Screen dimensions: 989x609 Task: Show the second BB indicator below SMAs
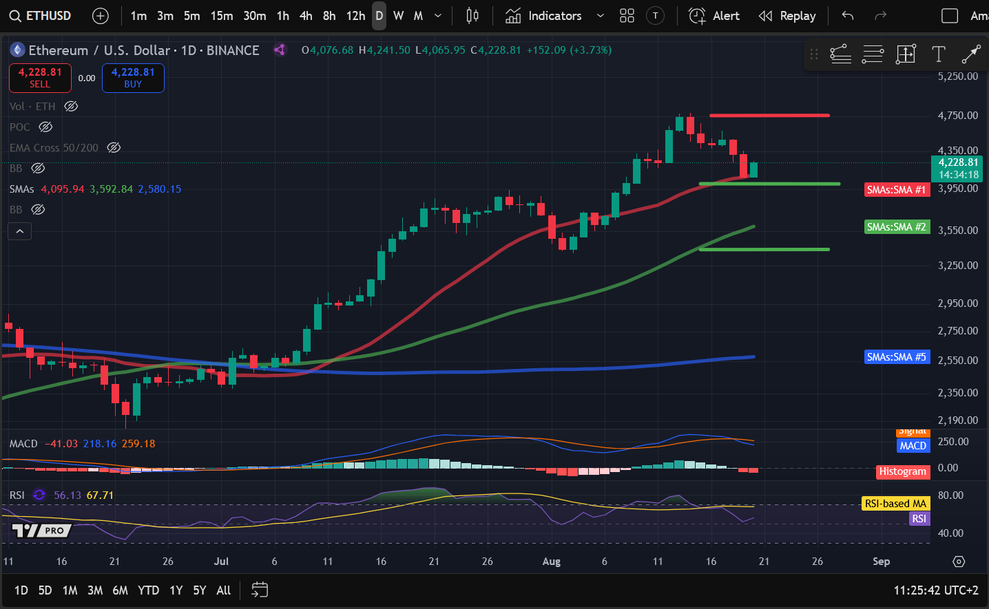[x=38, y=209]
